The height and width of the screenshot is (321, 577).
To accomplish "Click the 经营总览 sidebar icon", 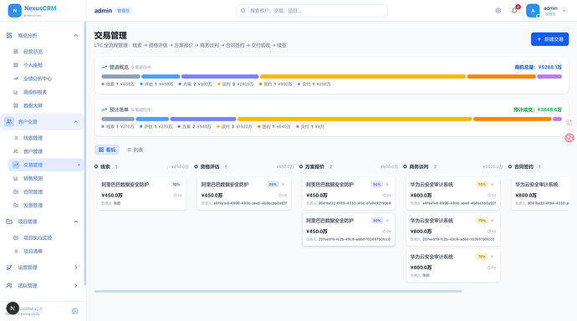I will click(16, 52).
